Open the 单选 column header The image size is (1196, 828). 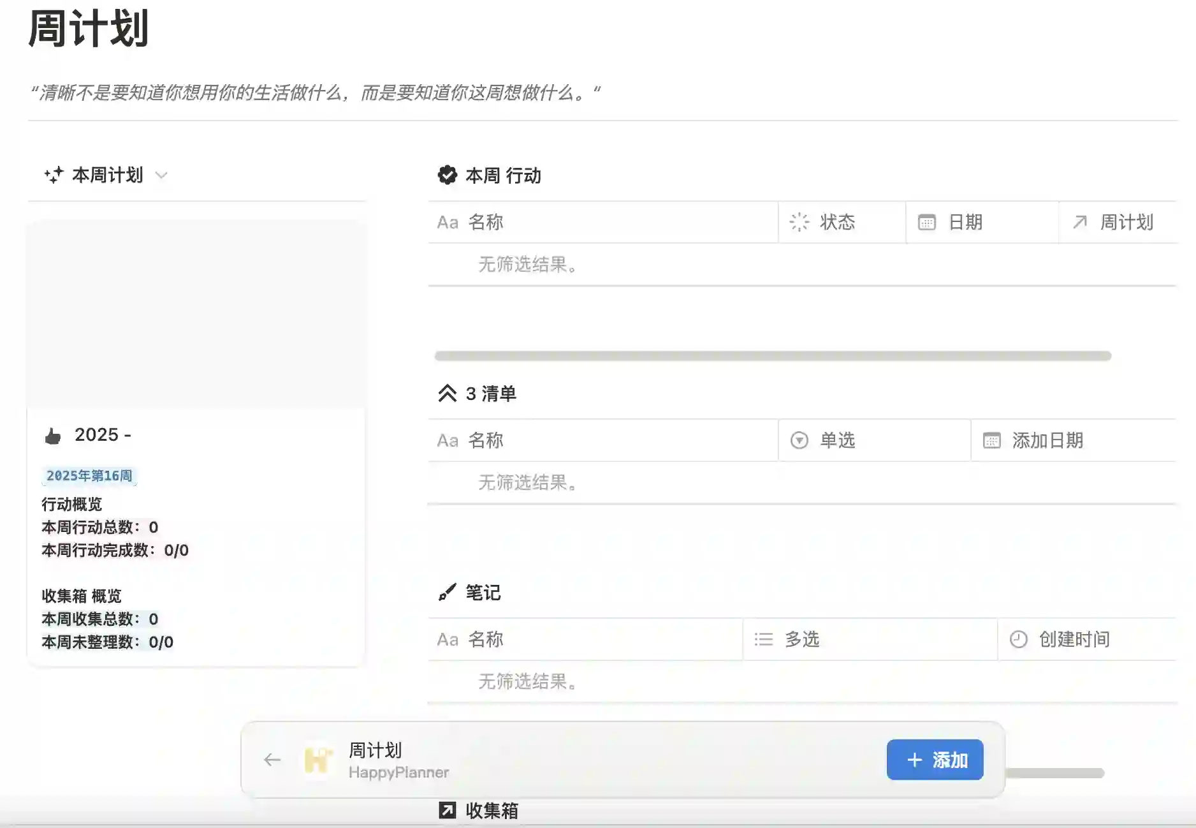pos(874,440)
